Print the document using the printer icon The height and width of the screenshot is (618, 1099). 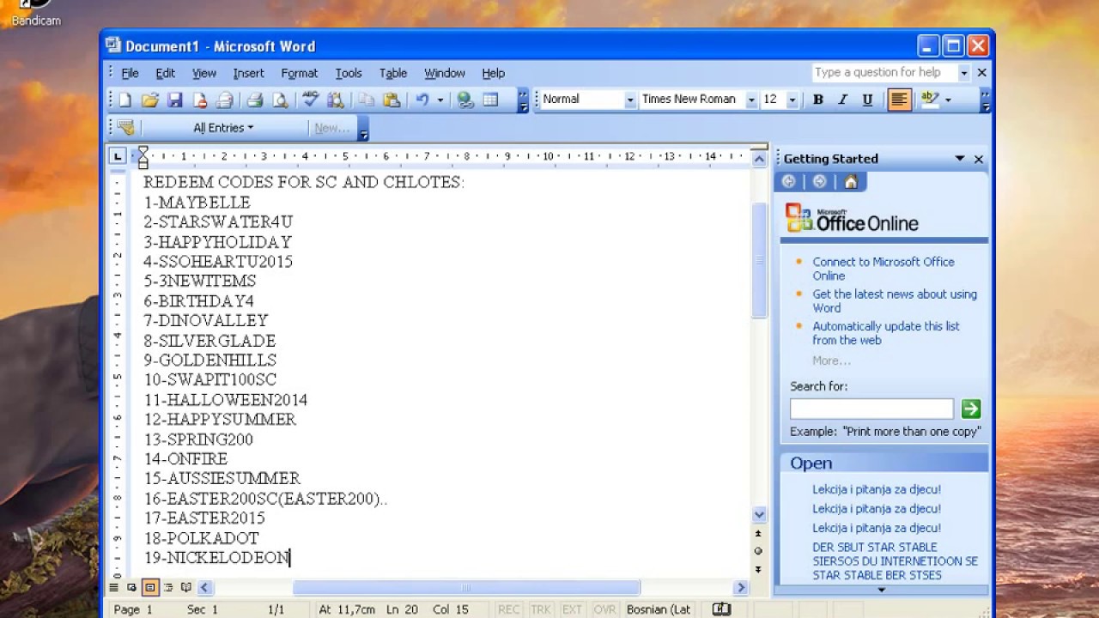[255, 100]
